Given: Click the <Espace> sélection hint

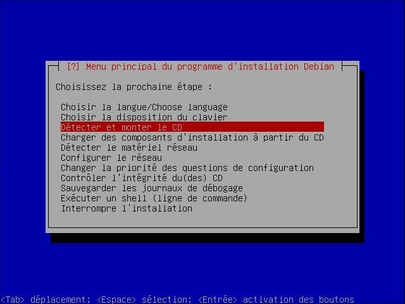Looking at the screenshot, I should tap(144, 300).
